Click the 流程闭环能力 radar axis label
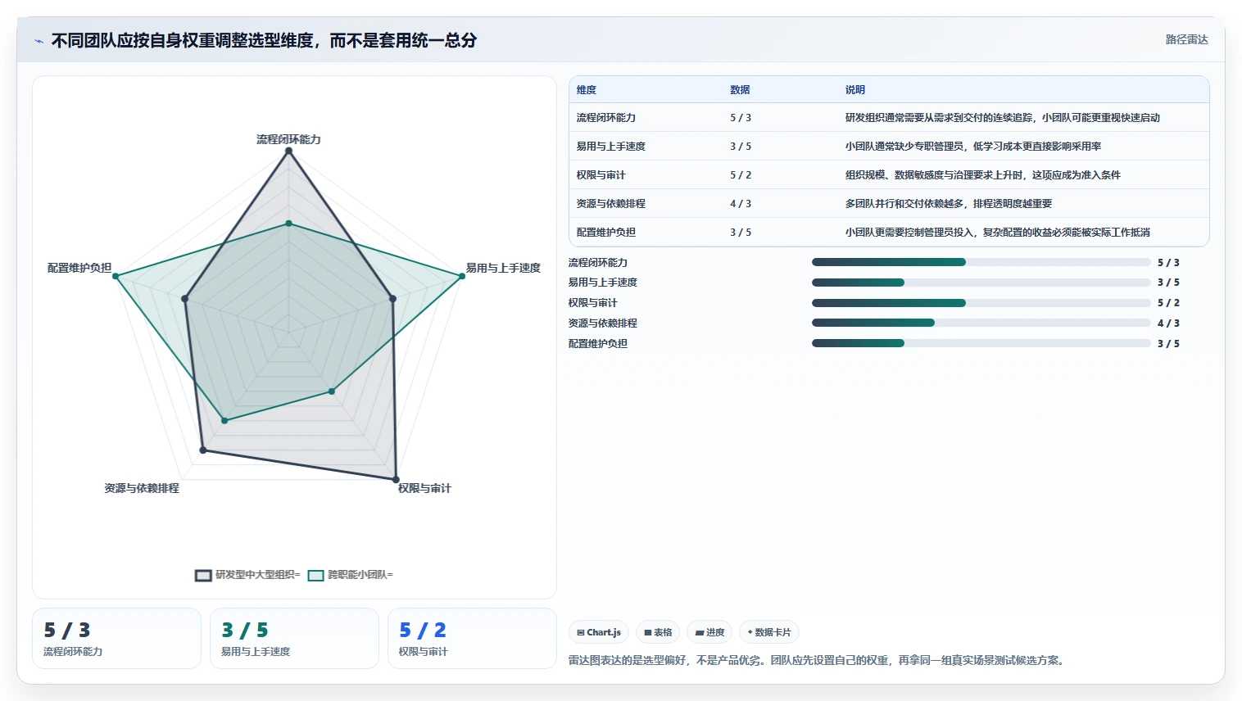The width and height of the screenshot is (1242, 701). [288, 139]
